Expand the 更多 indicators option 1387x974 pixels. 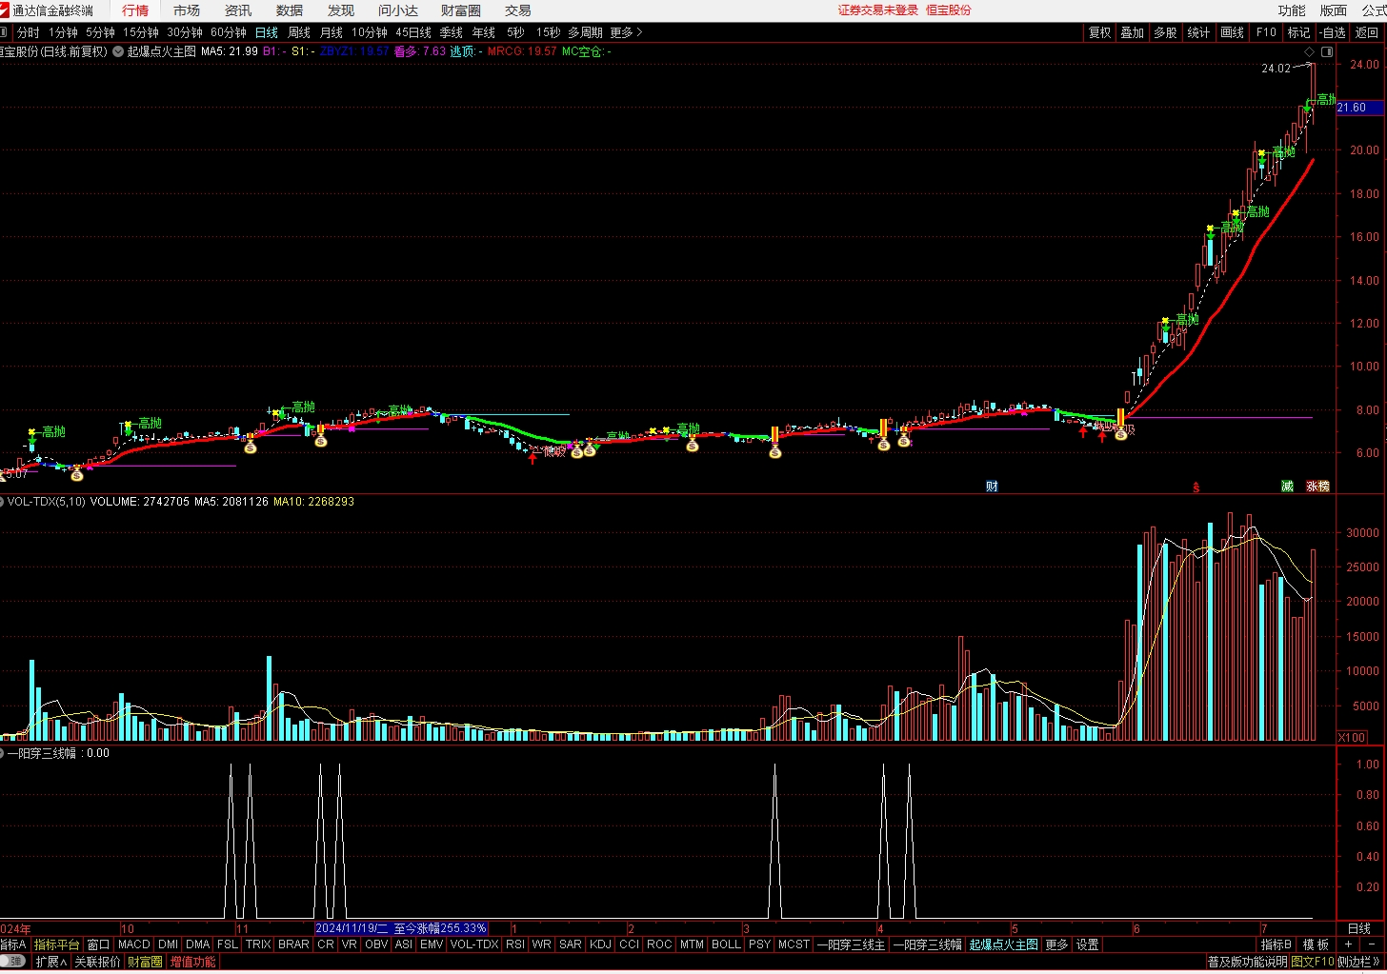click(x=1056, y=944)
